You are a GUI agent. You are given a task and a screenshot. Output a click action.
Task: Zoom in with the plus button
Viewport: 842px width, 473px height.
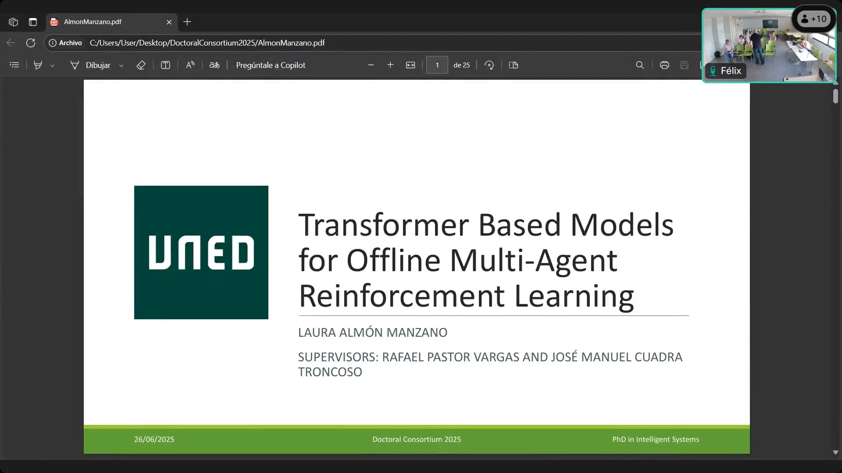pos(390,65)
